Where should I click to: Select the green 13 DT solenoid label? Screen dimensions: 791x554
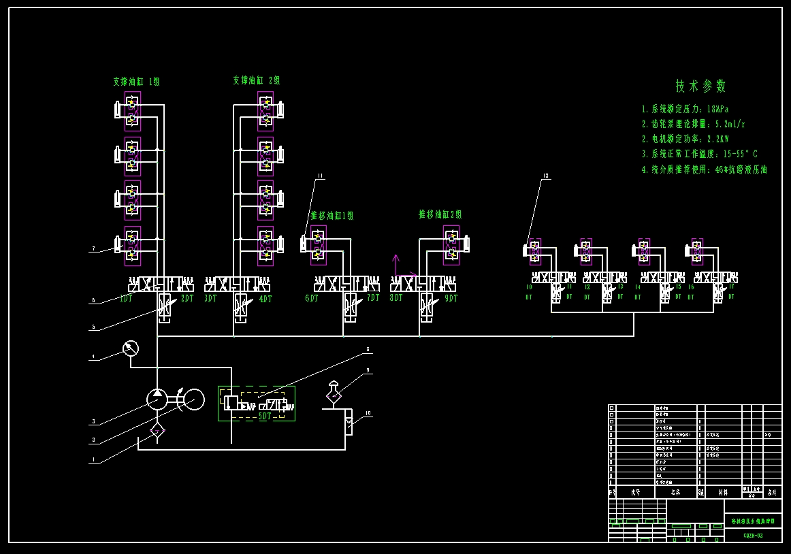(621, 291)
